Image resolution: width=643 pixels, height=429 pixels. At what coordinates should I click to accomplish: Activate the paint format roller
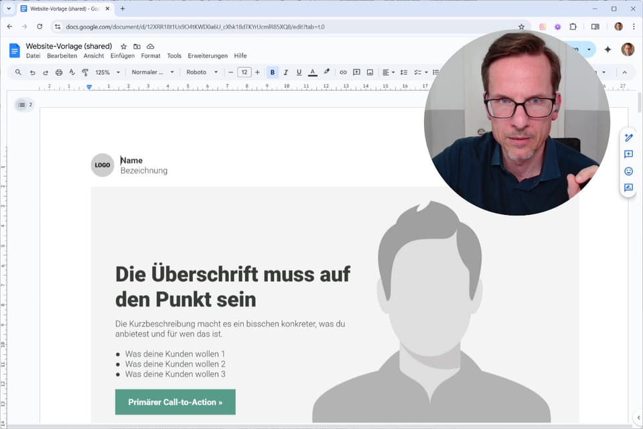(85, 72)
